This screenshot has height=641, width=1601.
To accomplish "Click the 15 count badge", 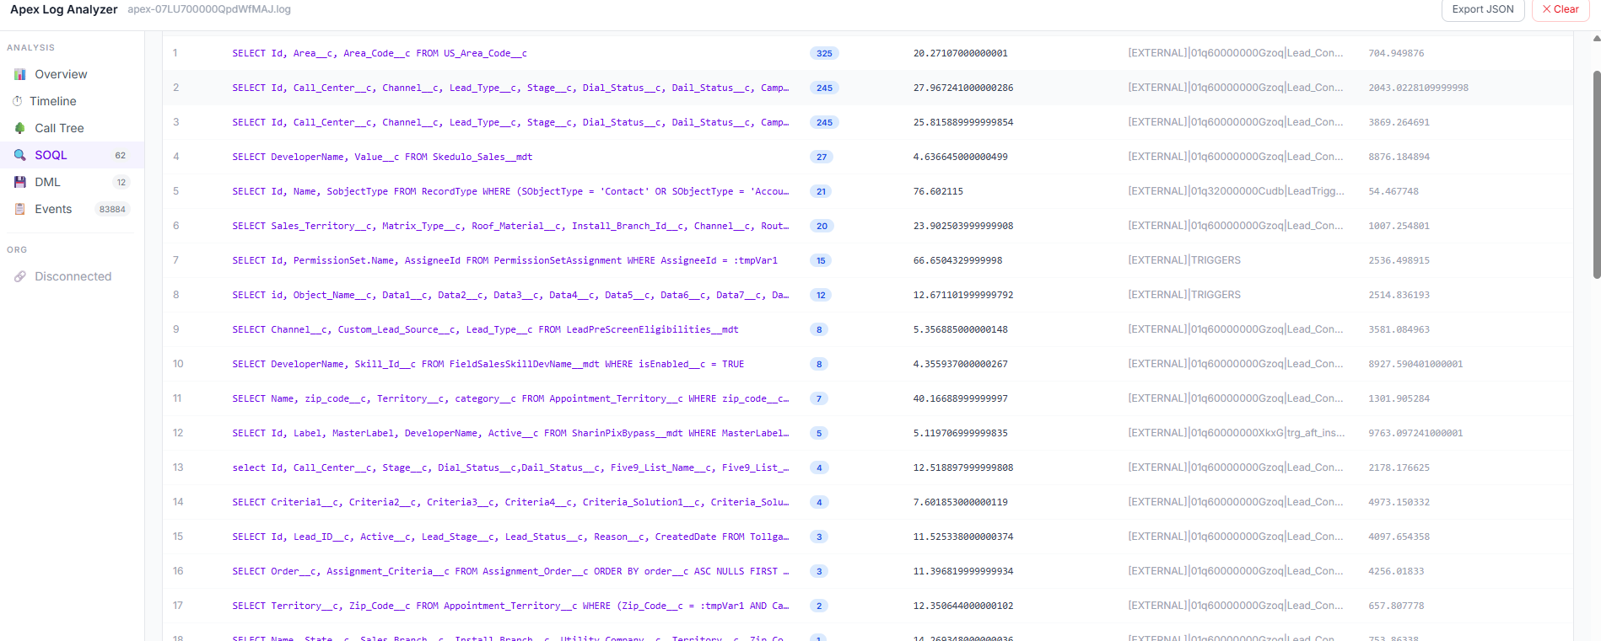I will click(821, 260).
